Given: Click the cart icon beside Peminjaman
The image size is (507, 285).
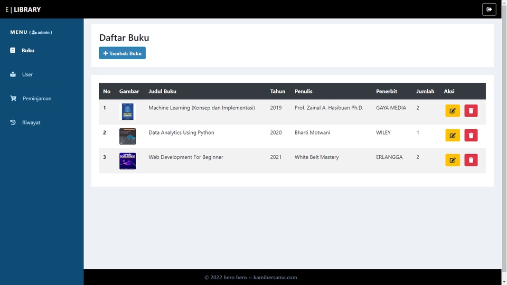Looking at the screenshot, I should click(x=13, y=98).
